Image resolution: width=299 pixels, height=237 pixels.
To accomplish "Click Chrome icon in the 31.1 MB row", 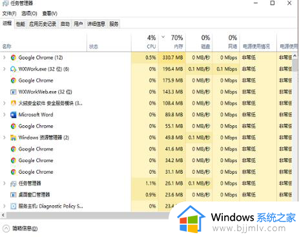I will (14, 172).
